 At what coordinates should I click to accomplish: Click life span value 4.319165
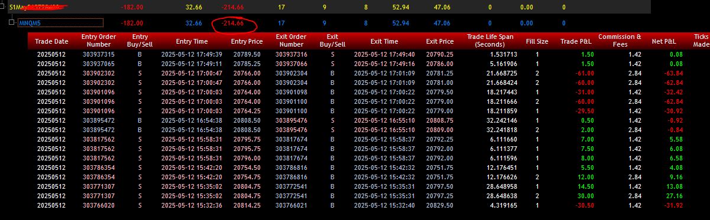point(504,205)
